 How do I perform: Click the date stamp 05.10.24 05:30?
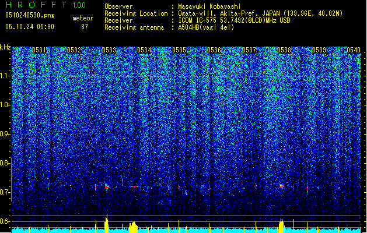pyautogui.click(x=30, y=27)
